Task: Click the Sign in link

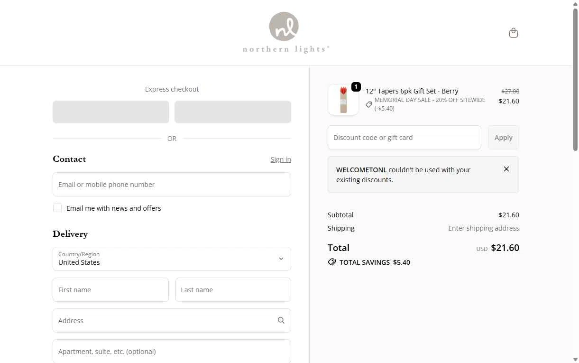Action: (x=281, y=159)
